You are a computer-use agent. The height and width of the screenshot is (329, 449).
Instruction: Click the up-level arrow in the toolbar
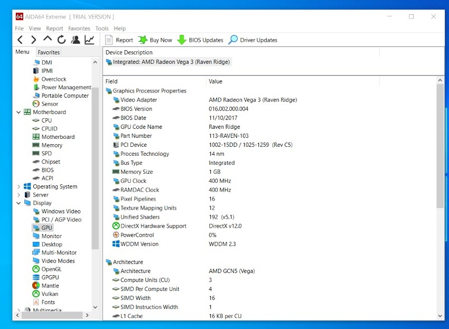[48, 39]
